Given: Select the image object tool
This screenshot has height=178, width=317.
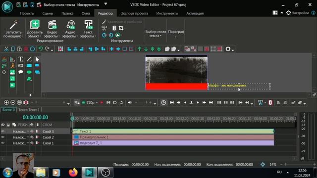Looking at the screenshot, I should pos(12,72).
